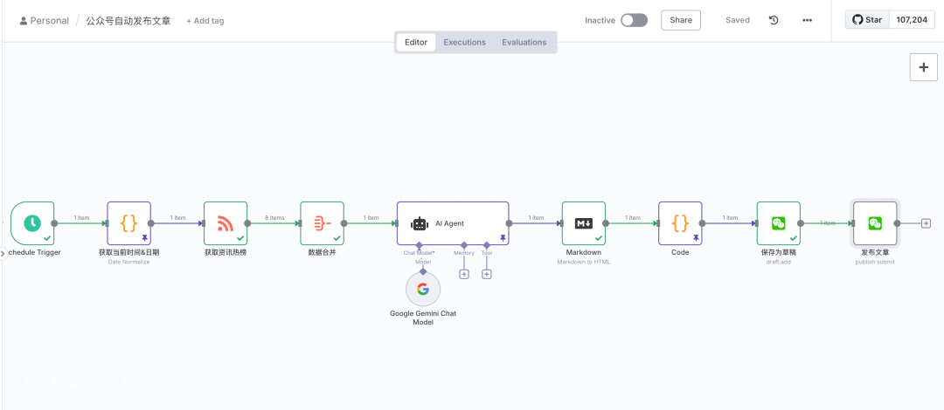Click the Share button
Image resolution: width=944 pixels, height=410 pixels.
tap(681, 20)
